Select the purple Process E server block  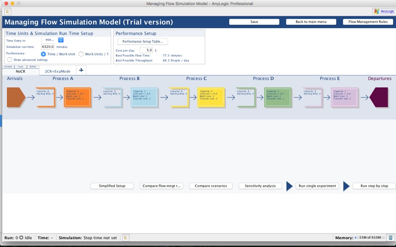coord(345,97)
